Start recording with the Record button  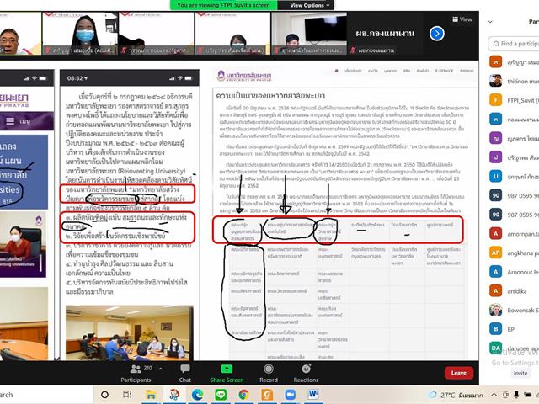[x=269, y=374]
